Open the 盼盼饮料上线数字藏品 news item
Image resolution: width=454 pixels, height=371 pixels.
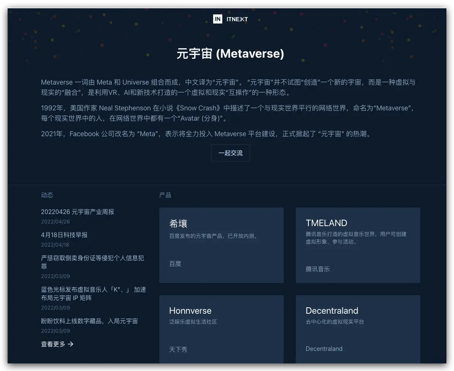click(90, 321)
